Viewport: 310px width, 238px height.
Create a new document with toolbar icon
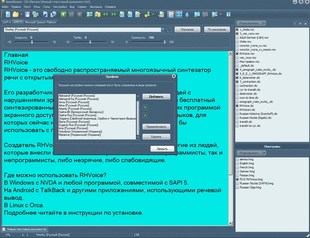point(8,14)
